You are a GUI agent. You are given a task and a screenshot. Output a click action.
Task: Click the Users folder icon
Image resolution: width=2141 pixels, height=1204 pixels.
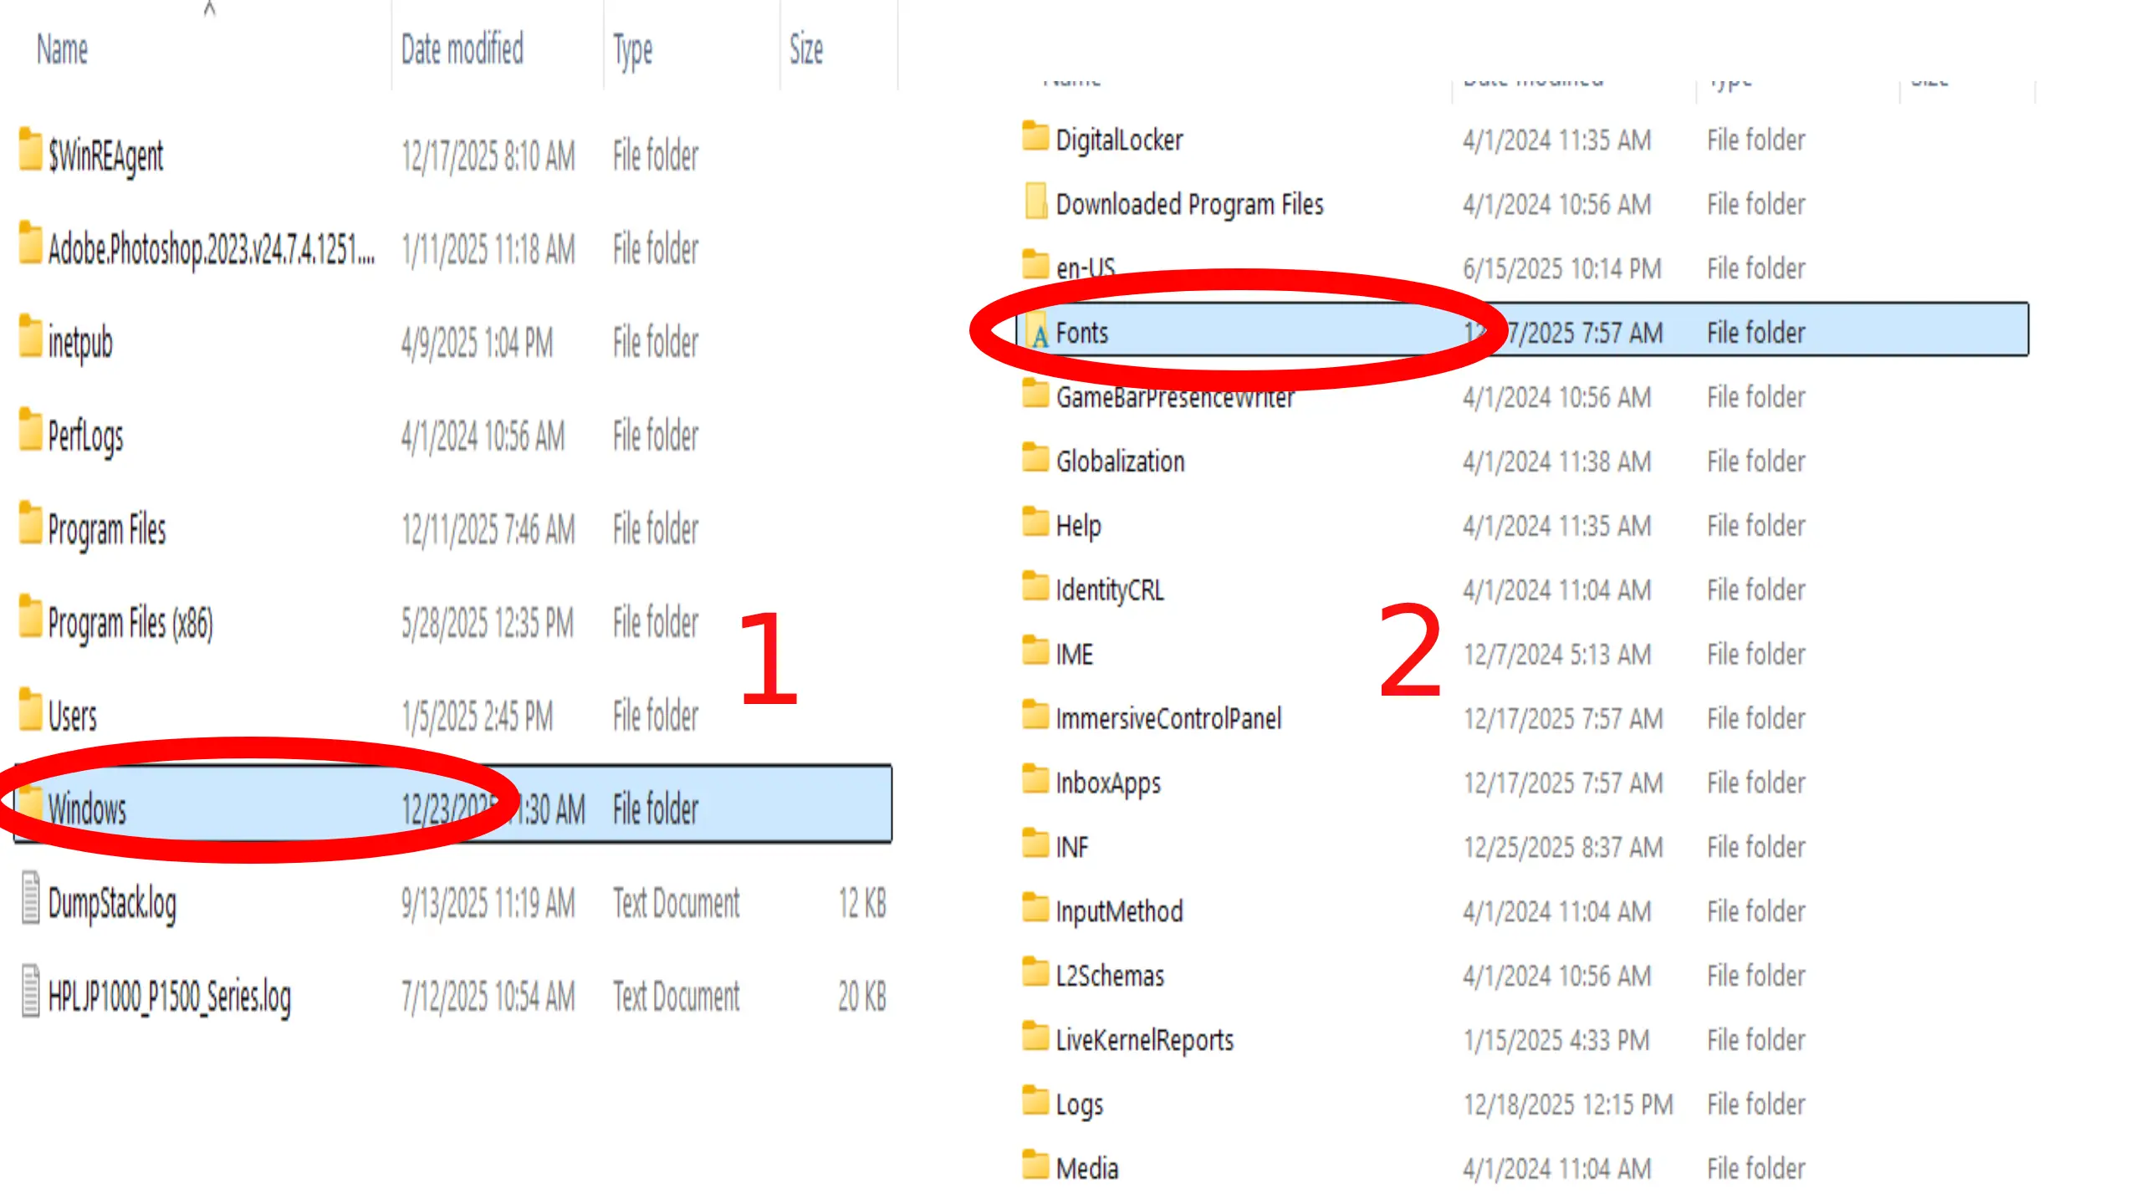click(x=30, y=711)
